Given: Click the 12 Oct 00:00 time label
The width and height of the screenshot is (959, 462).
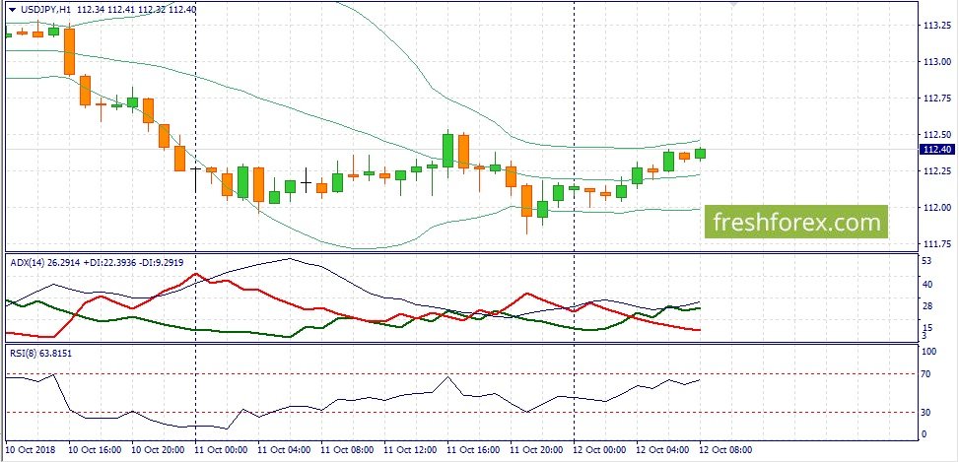Looking at the screenshot, I should (x=597, y=449).
